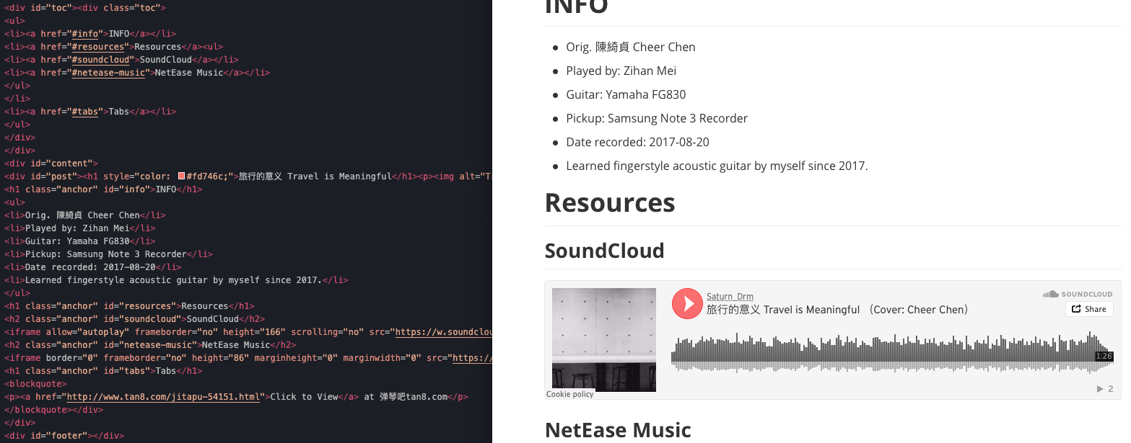Open the Saturn_Drm artist link
Screen dimensions: 1131x443
click(x=730, y=296)
